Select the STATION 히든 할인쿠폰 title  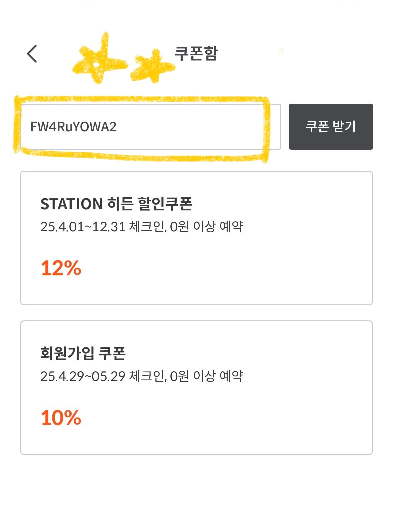click(x=116, y=204)
